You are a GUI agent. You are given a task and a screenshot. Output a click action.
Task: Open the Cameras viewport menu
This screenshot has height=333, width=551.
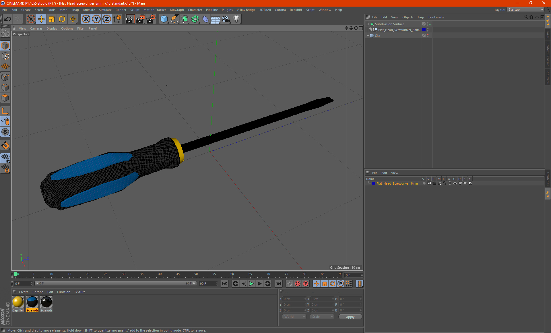click(x=36, y=28)
